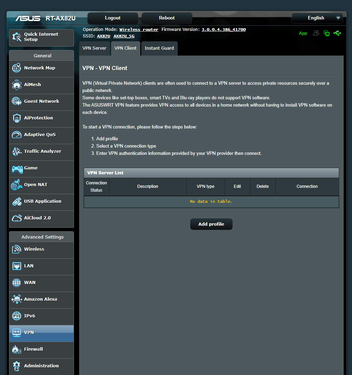
Task: Click the Firewall flame icon
Action: (x=17, y=349)
